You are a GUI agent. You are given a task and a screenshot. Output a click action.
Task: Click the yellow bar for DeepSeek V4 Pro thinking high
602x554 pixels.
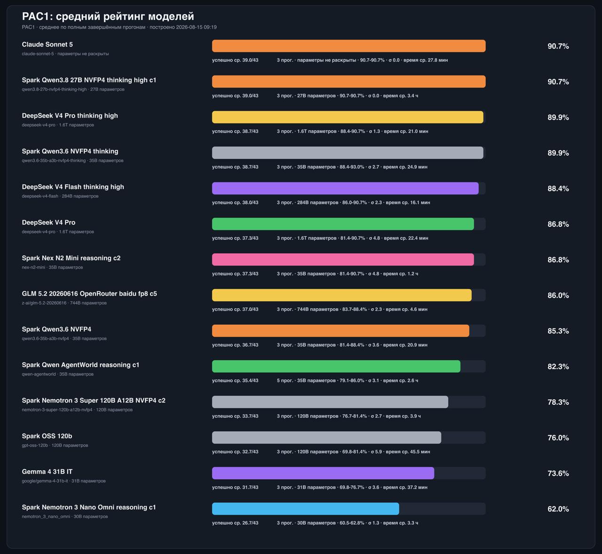point(348,117)
